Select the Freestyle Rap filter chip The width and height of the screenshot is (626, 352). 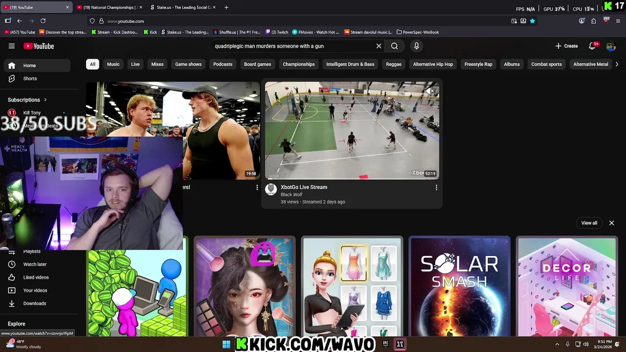click(x=478, y=64)
